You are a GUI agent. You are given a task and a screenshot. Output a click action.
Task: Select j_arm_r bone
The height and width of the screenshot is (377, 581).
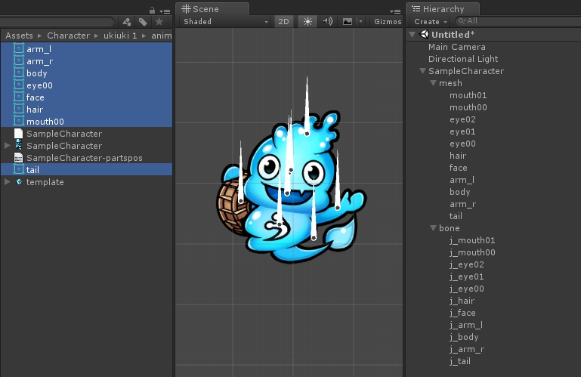coord(466,349)
